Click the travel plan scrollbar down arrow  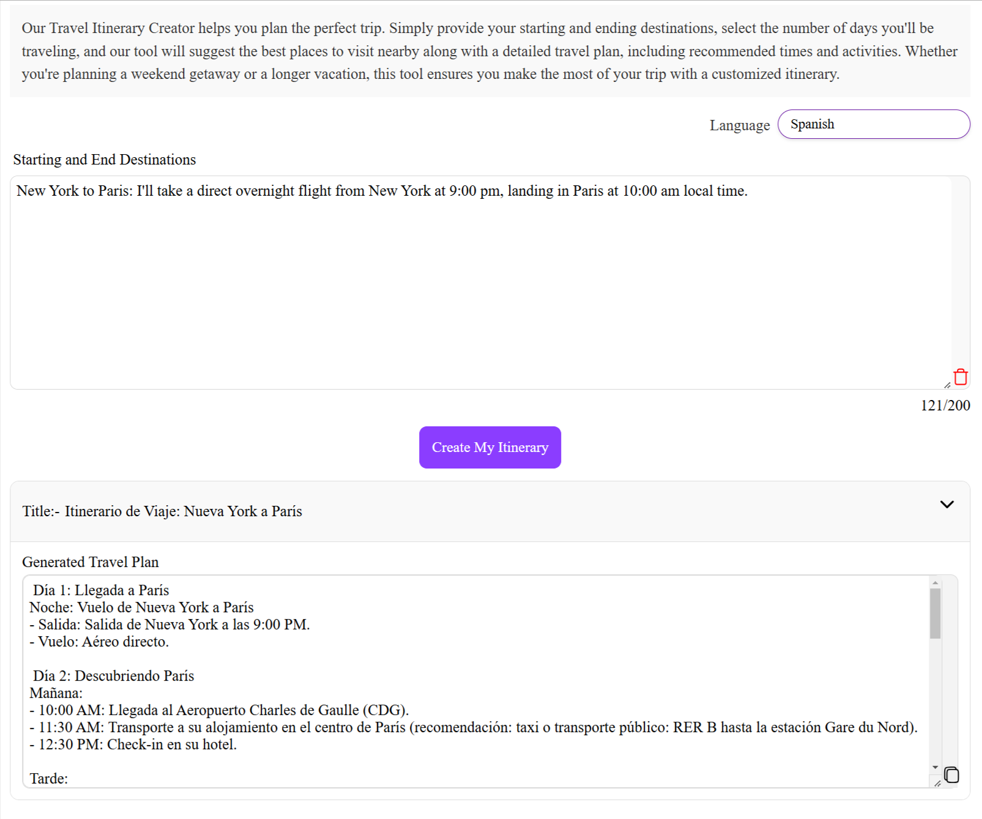pyautogui.click(x=935, y=767)
